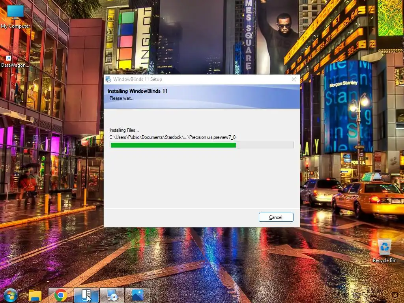Close the WindowBlinds 11 Setup dialog
Image resolution: width=404 pixels, height=303 pixels.
click(294, 79)
